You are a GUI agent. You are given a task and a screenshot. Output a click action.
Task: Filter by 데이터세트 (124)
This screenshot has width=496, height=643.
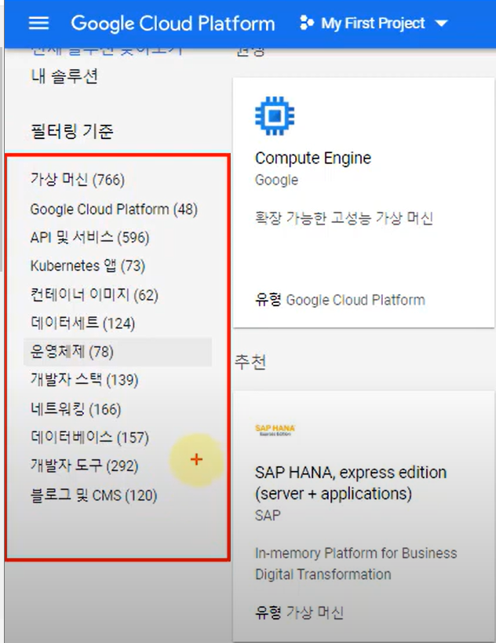[82, 323]
